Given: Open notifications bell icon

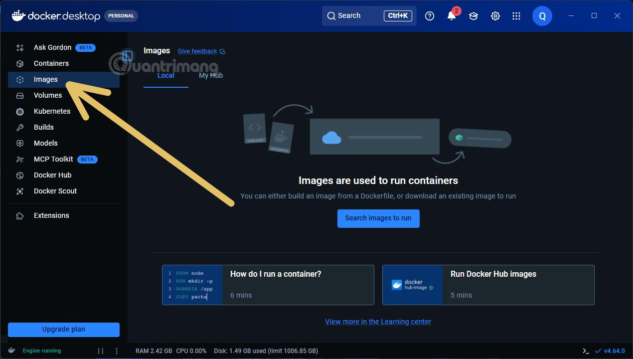Looking at the screenshot, I should [x=452, y=16].
